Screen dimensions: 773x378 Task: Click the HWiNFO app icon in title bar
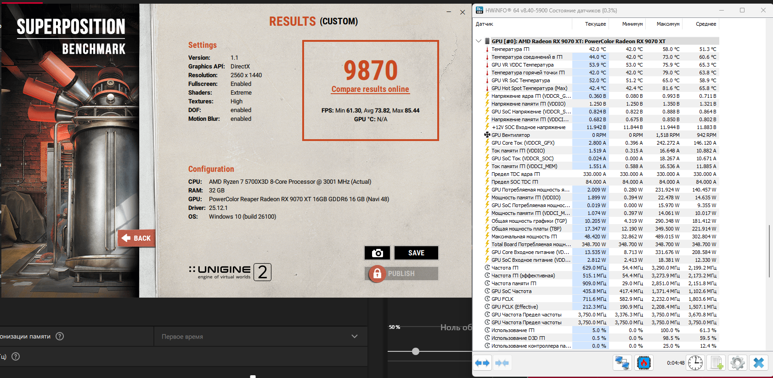[x=480, y=10]
